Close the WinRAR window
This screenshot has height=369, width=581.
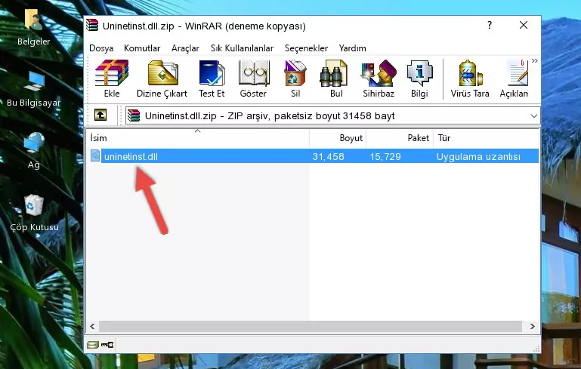point(524,25)
